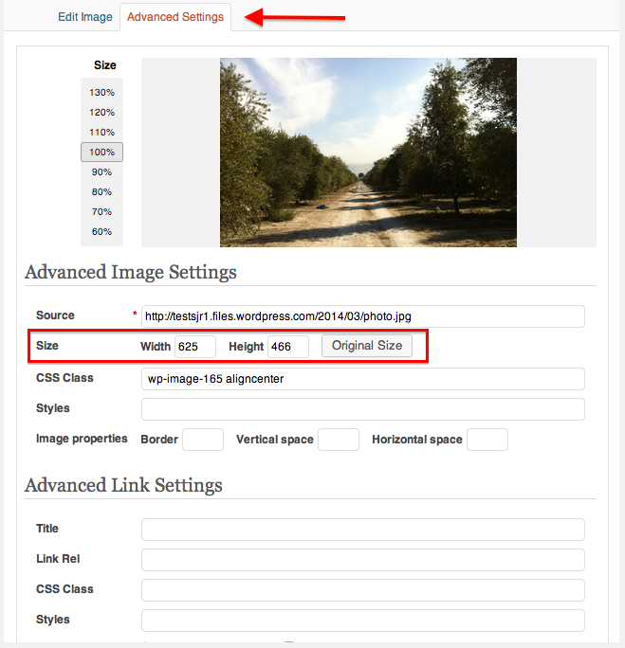Click the image CSS Class field

coord(362,379)
